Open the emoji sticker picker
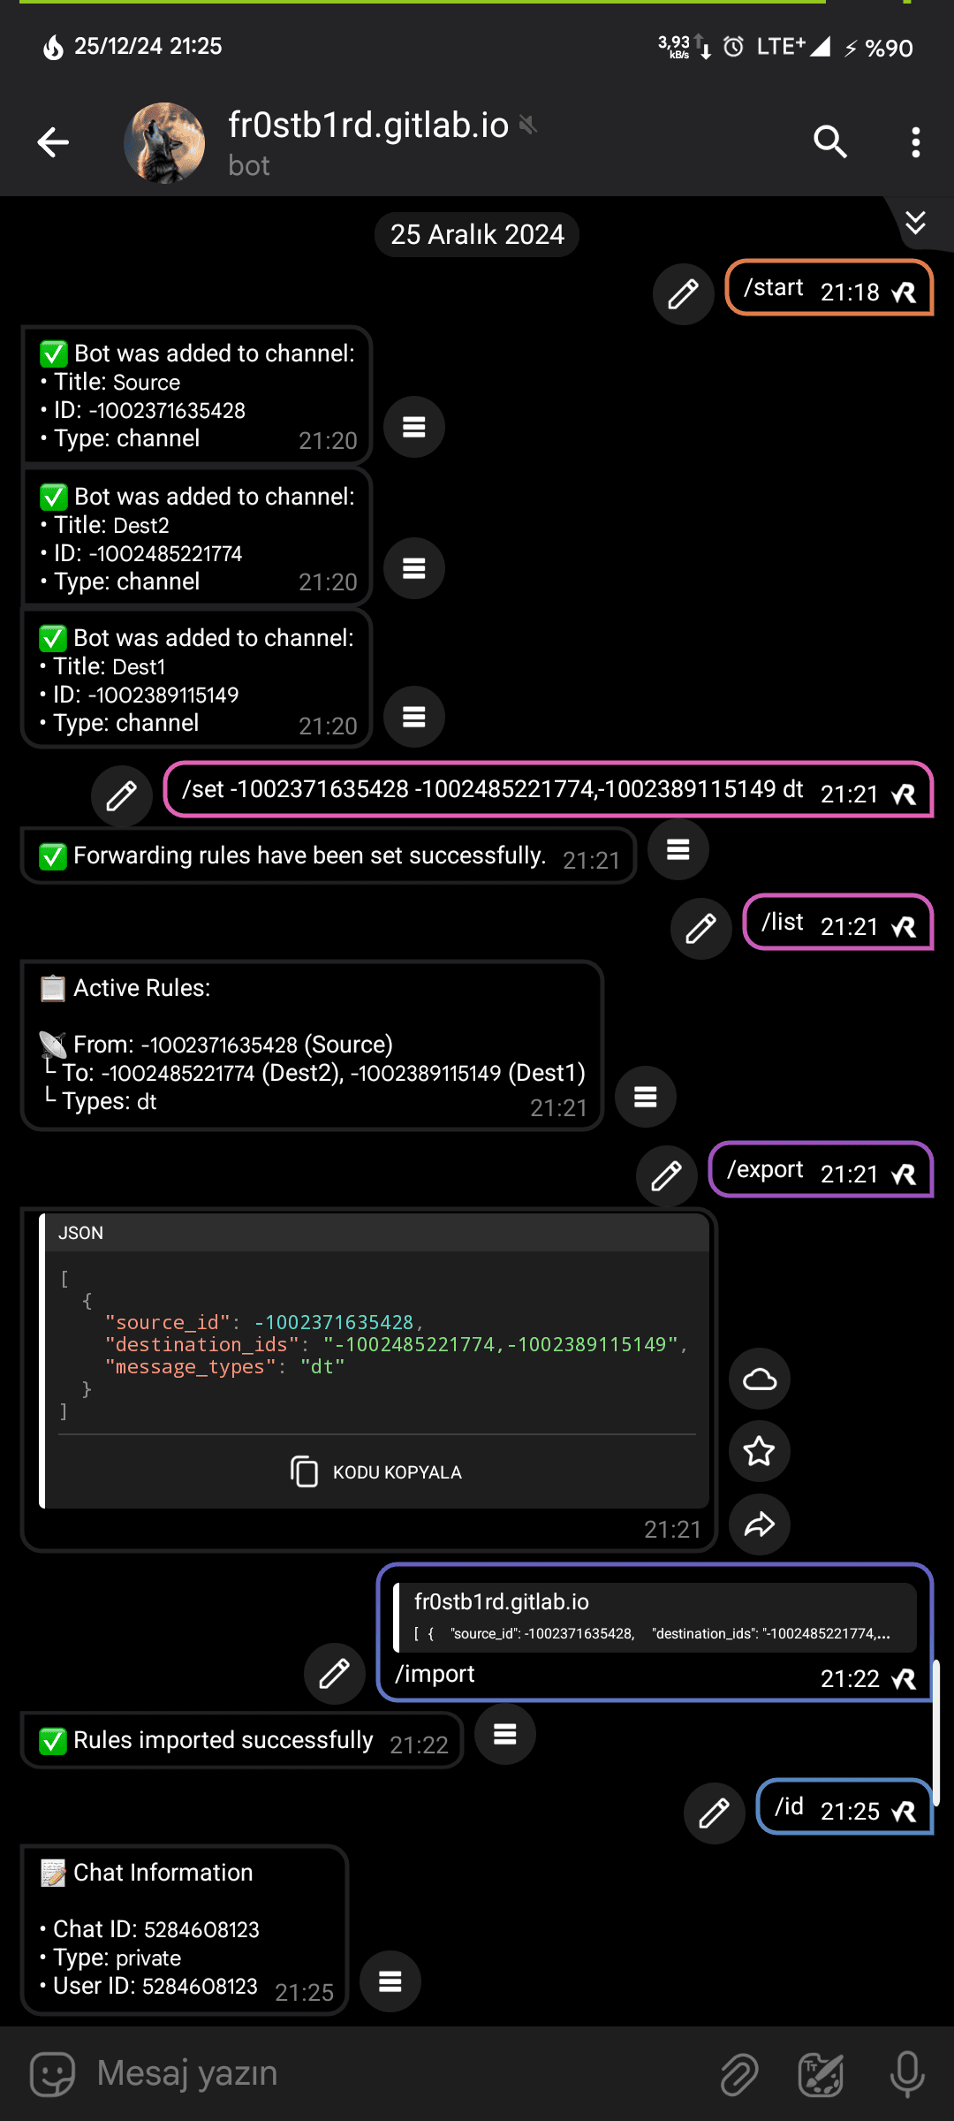 53,2073
